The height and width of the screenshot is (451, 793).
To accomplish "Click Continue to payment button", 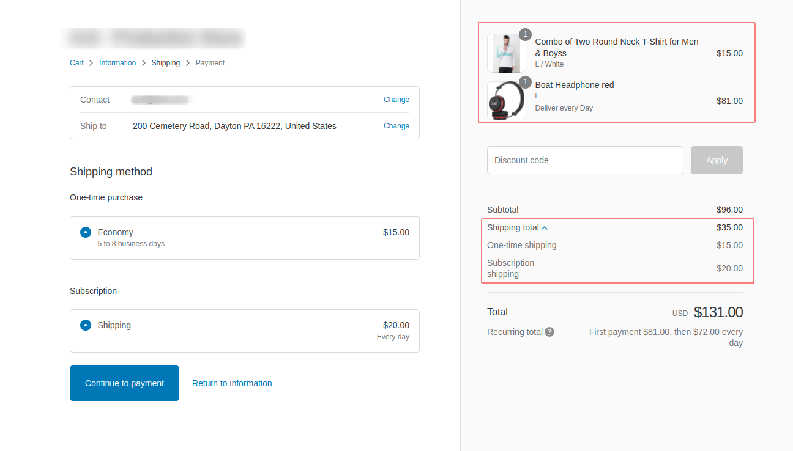I will click(x=124, y=383).
